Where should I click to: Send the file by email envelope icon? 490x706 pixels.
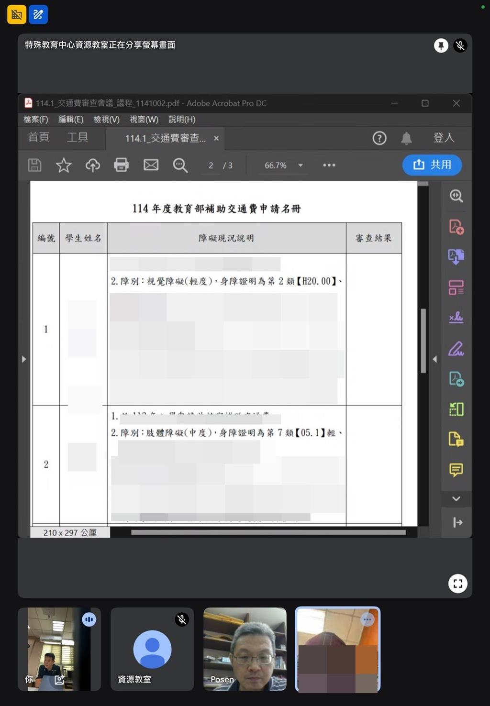[x=151, y=165]
